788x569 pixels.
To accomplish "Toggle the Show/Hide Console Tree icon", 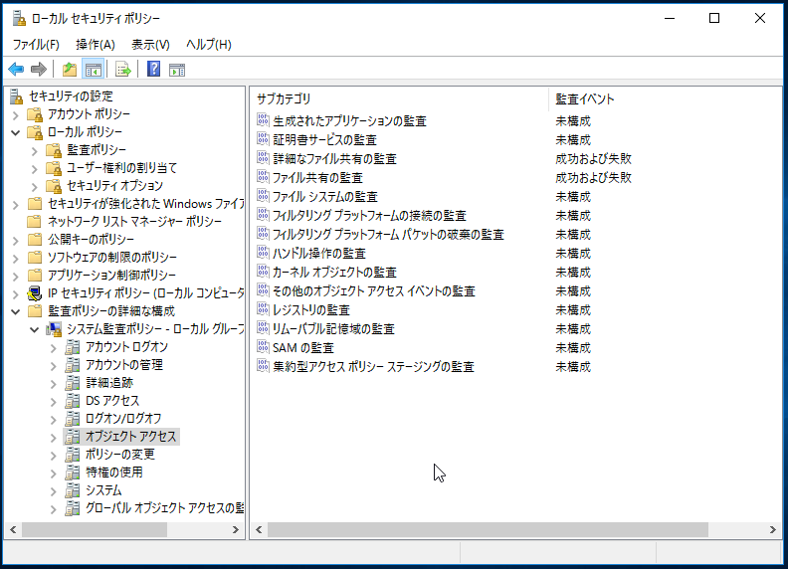I will point(94,69).
